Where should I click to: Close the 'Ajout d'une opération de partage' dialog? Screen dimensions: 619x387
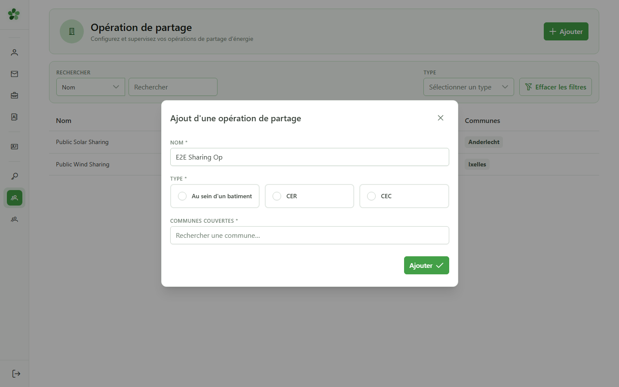pos(441,118)
